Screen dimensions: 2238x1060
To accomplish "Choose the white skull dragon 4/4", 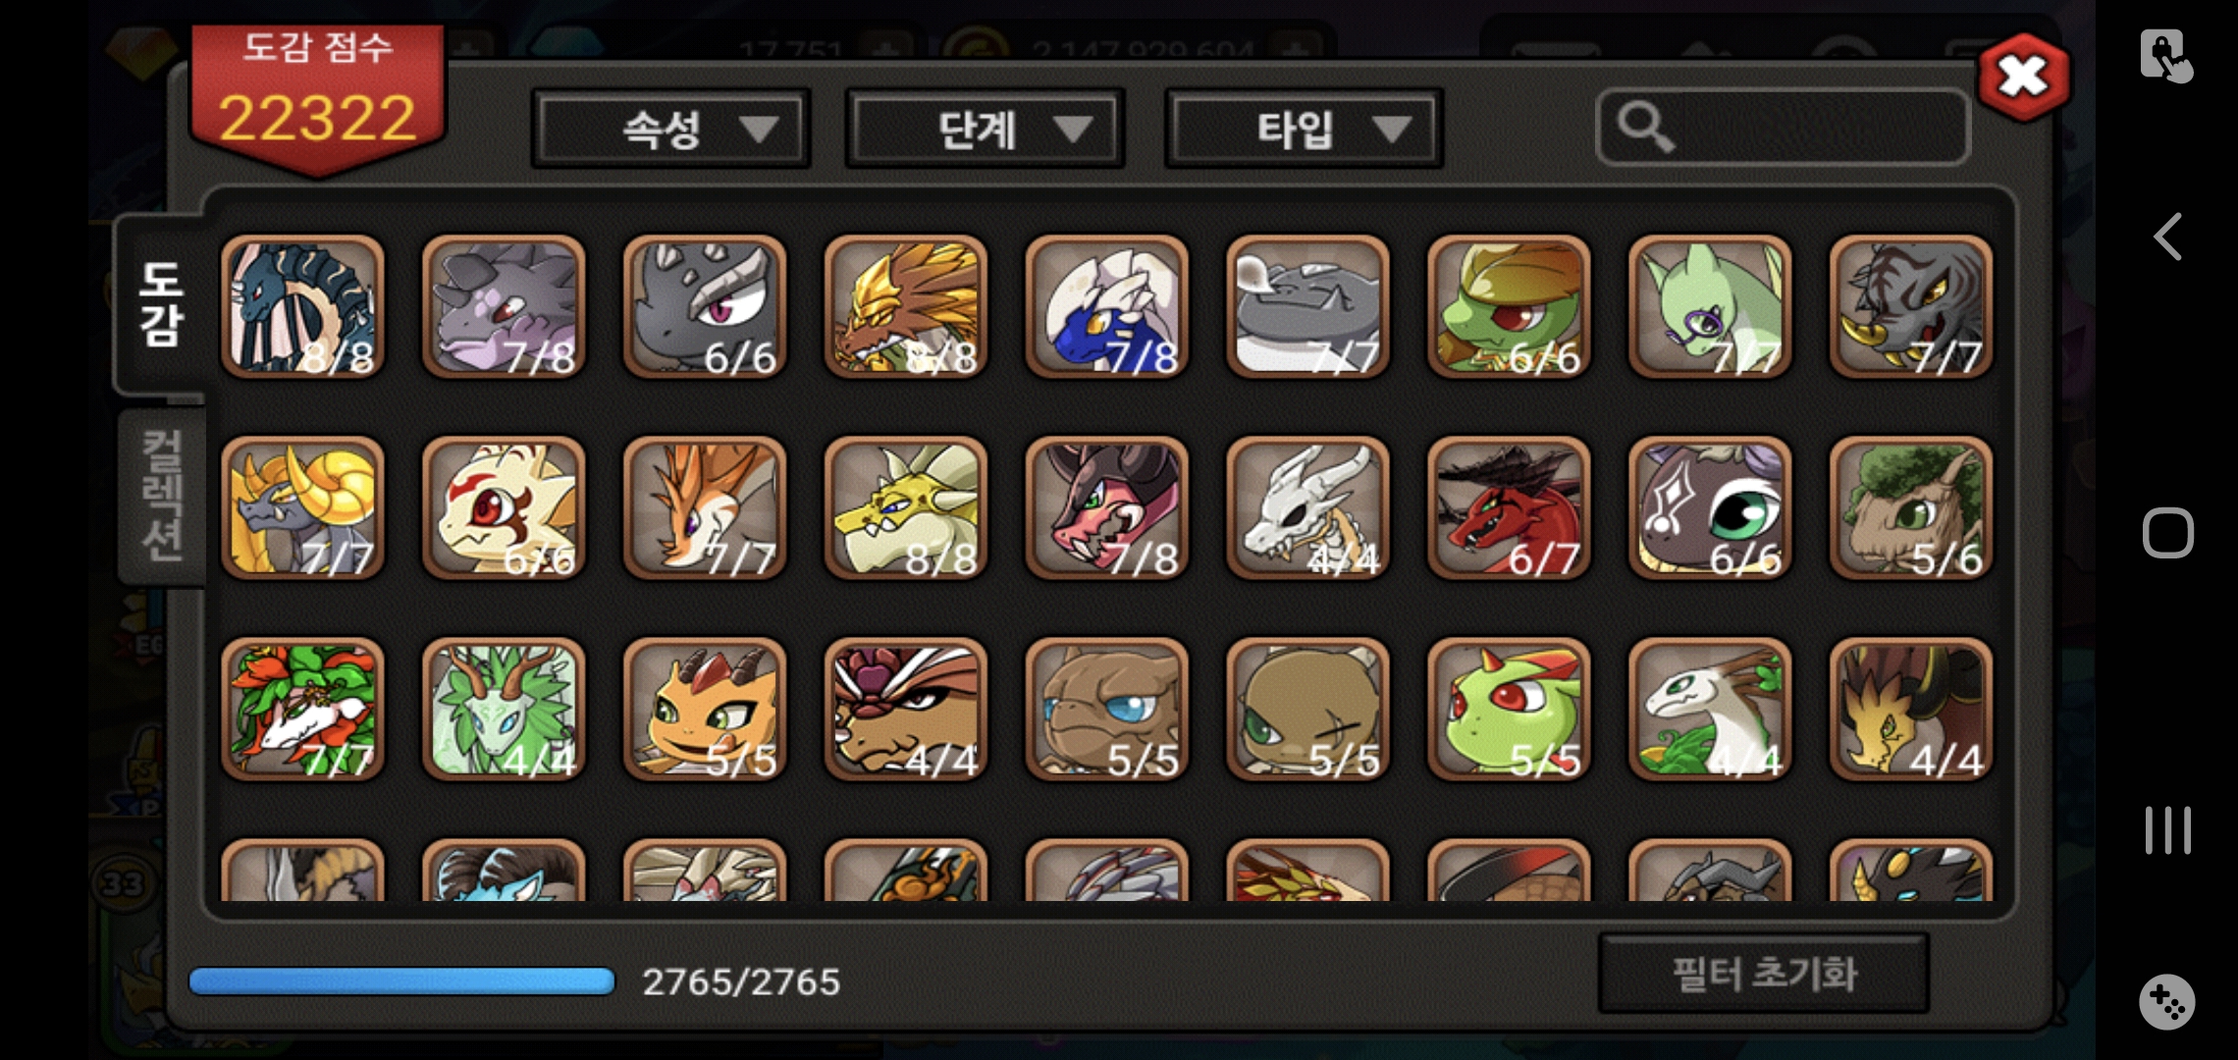I will (x=1307, y=507).
